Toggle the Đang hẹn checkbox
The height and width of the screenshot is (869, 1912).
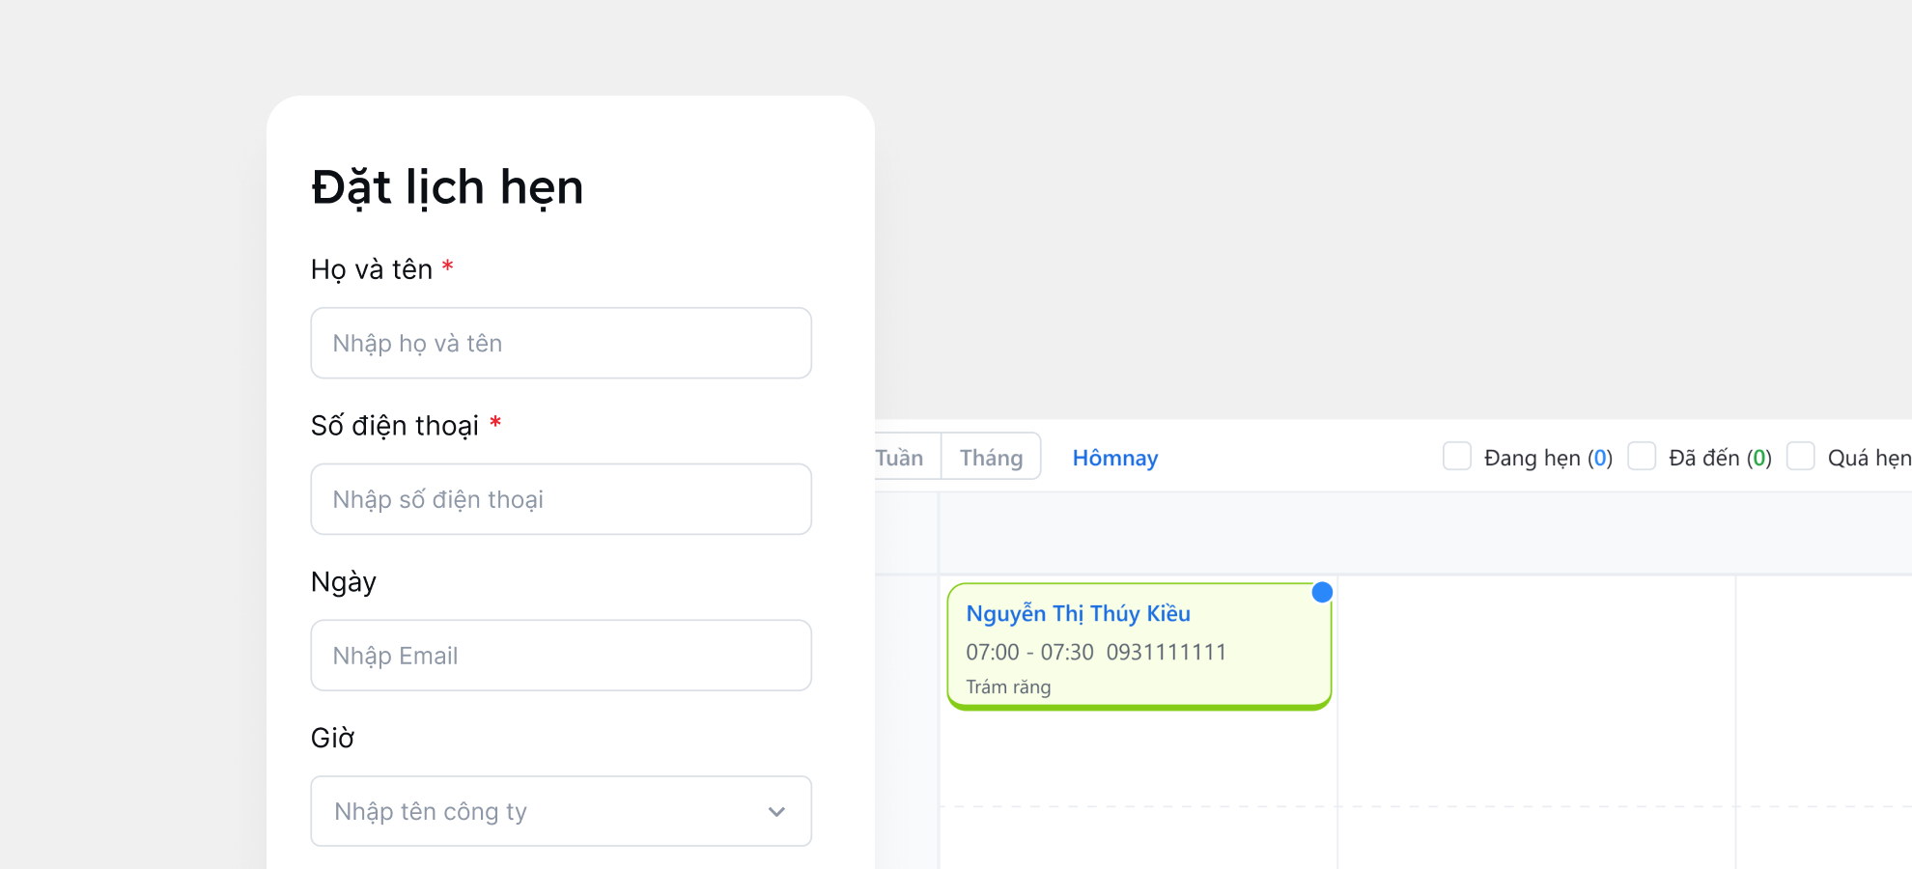point(1456,457)
